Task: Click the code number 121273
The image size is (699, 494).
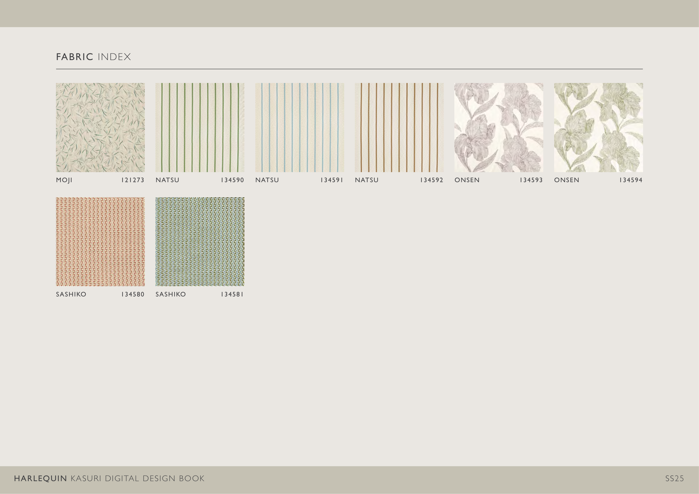Action: tap(133, 180)
